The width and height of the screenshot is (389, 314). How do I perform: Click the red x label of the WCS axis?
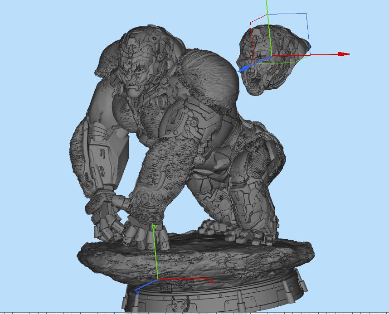tap(212, 281)
